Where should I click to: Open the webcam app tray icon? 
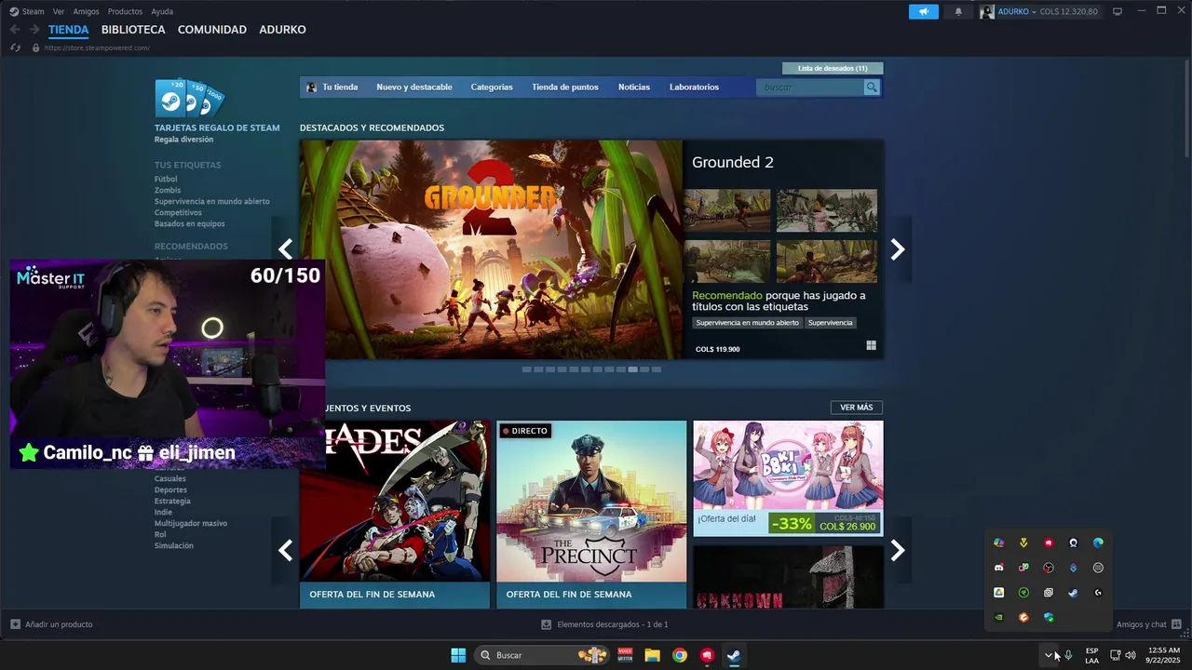[x=1073, y=543]
